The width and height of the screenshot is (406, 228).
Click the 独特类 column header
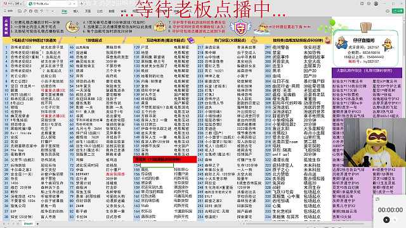(x=298, y=41)
